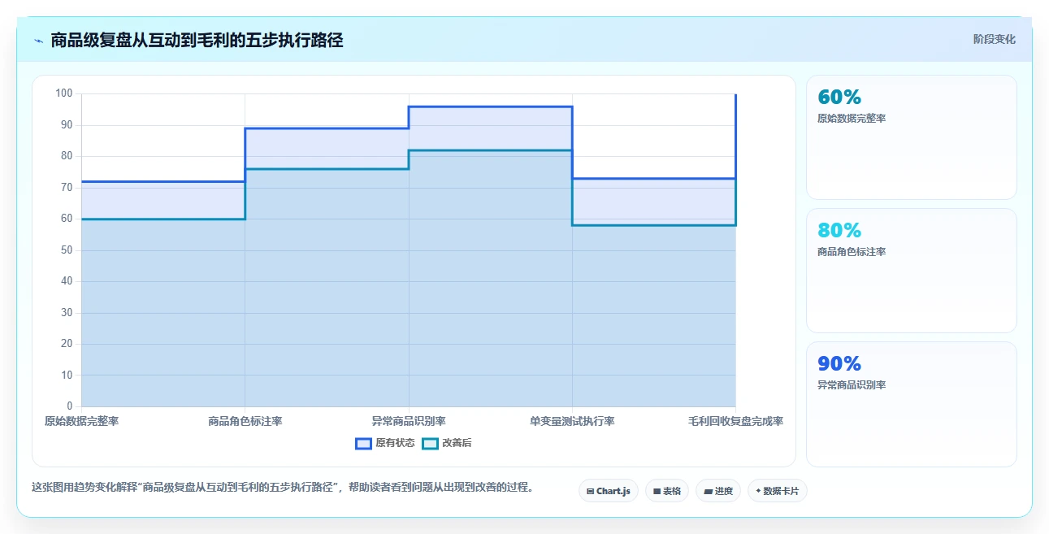Image resolution: width=1049 pixels, height=534 pixels.
Task: Click the y-axis value 80
Action: (67, 156)
